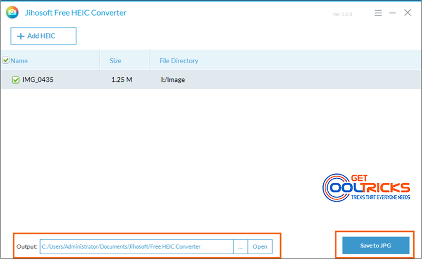The width and height of the screenshot is (422, 259).
Task: Browse for output folder with ... button
Action: pos(241,247)
